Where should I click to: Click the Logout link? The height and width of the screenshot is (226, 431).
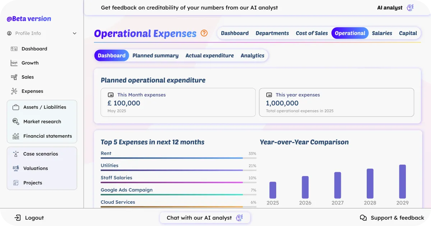click(x=29, y=218)
